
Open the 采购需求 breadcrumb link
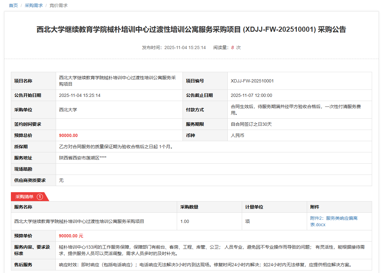[34, 5]
